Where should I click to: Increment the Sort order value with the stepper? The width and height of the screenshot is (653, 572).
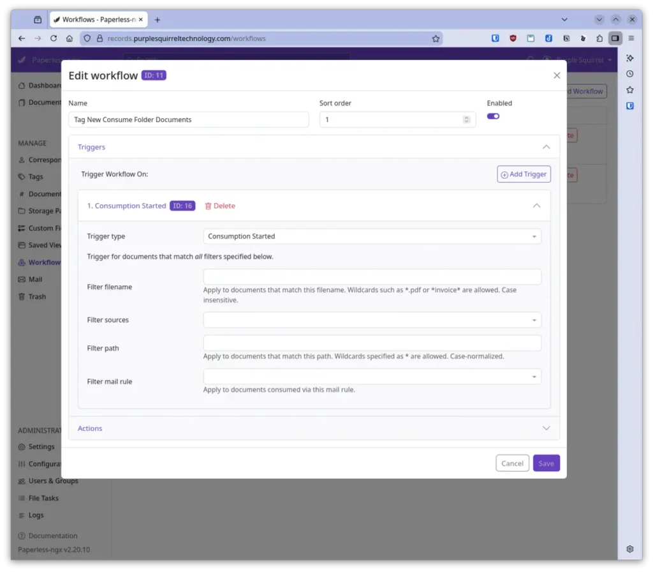click(466, 117)
